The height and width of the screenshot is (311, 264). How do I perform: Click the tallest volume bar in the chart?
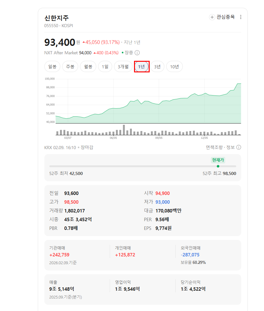124,130
